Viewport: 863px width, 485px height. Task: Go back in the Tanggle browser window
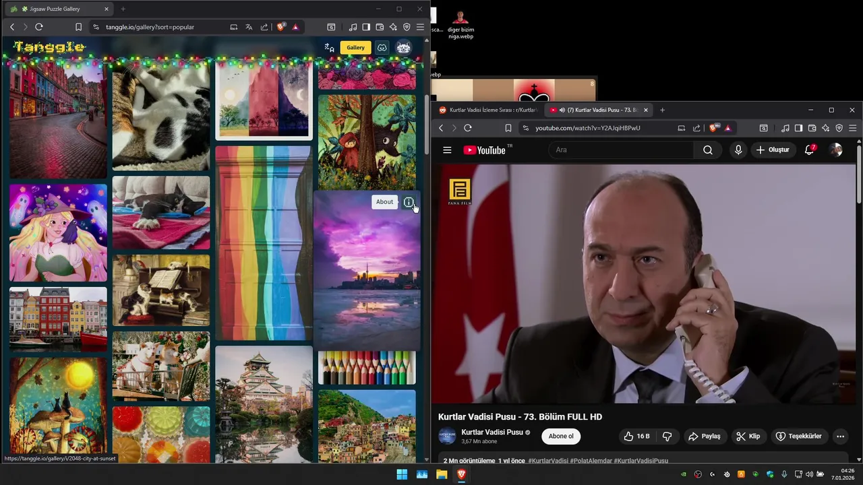(x=11, y=27)
